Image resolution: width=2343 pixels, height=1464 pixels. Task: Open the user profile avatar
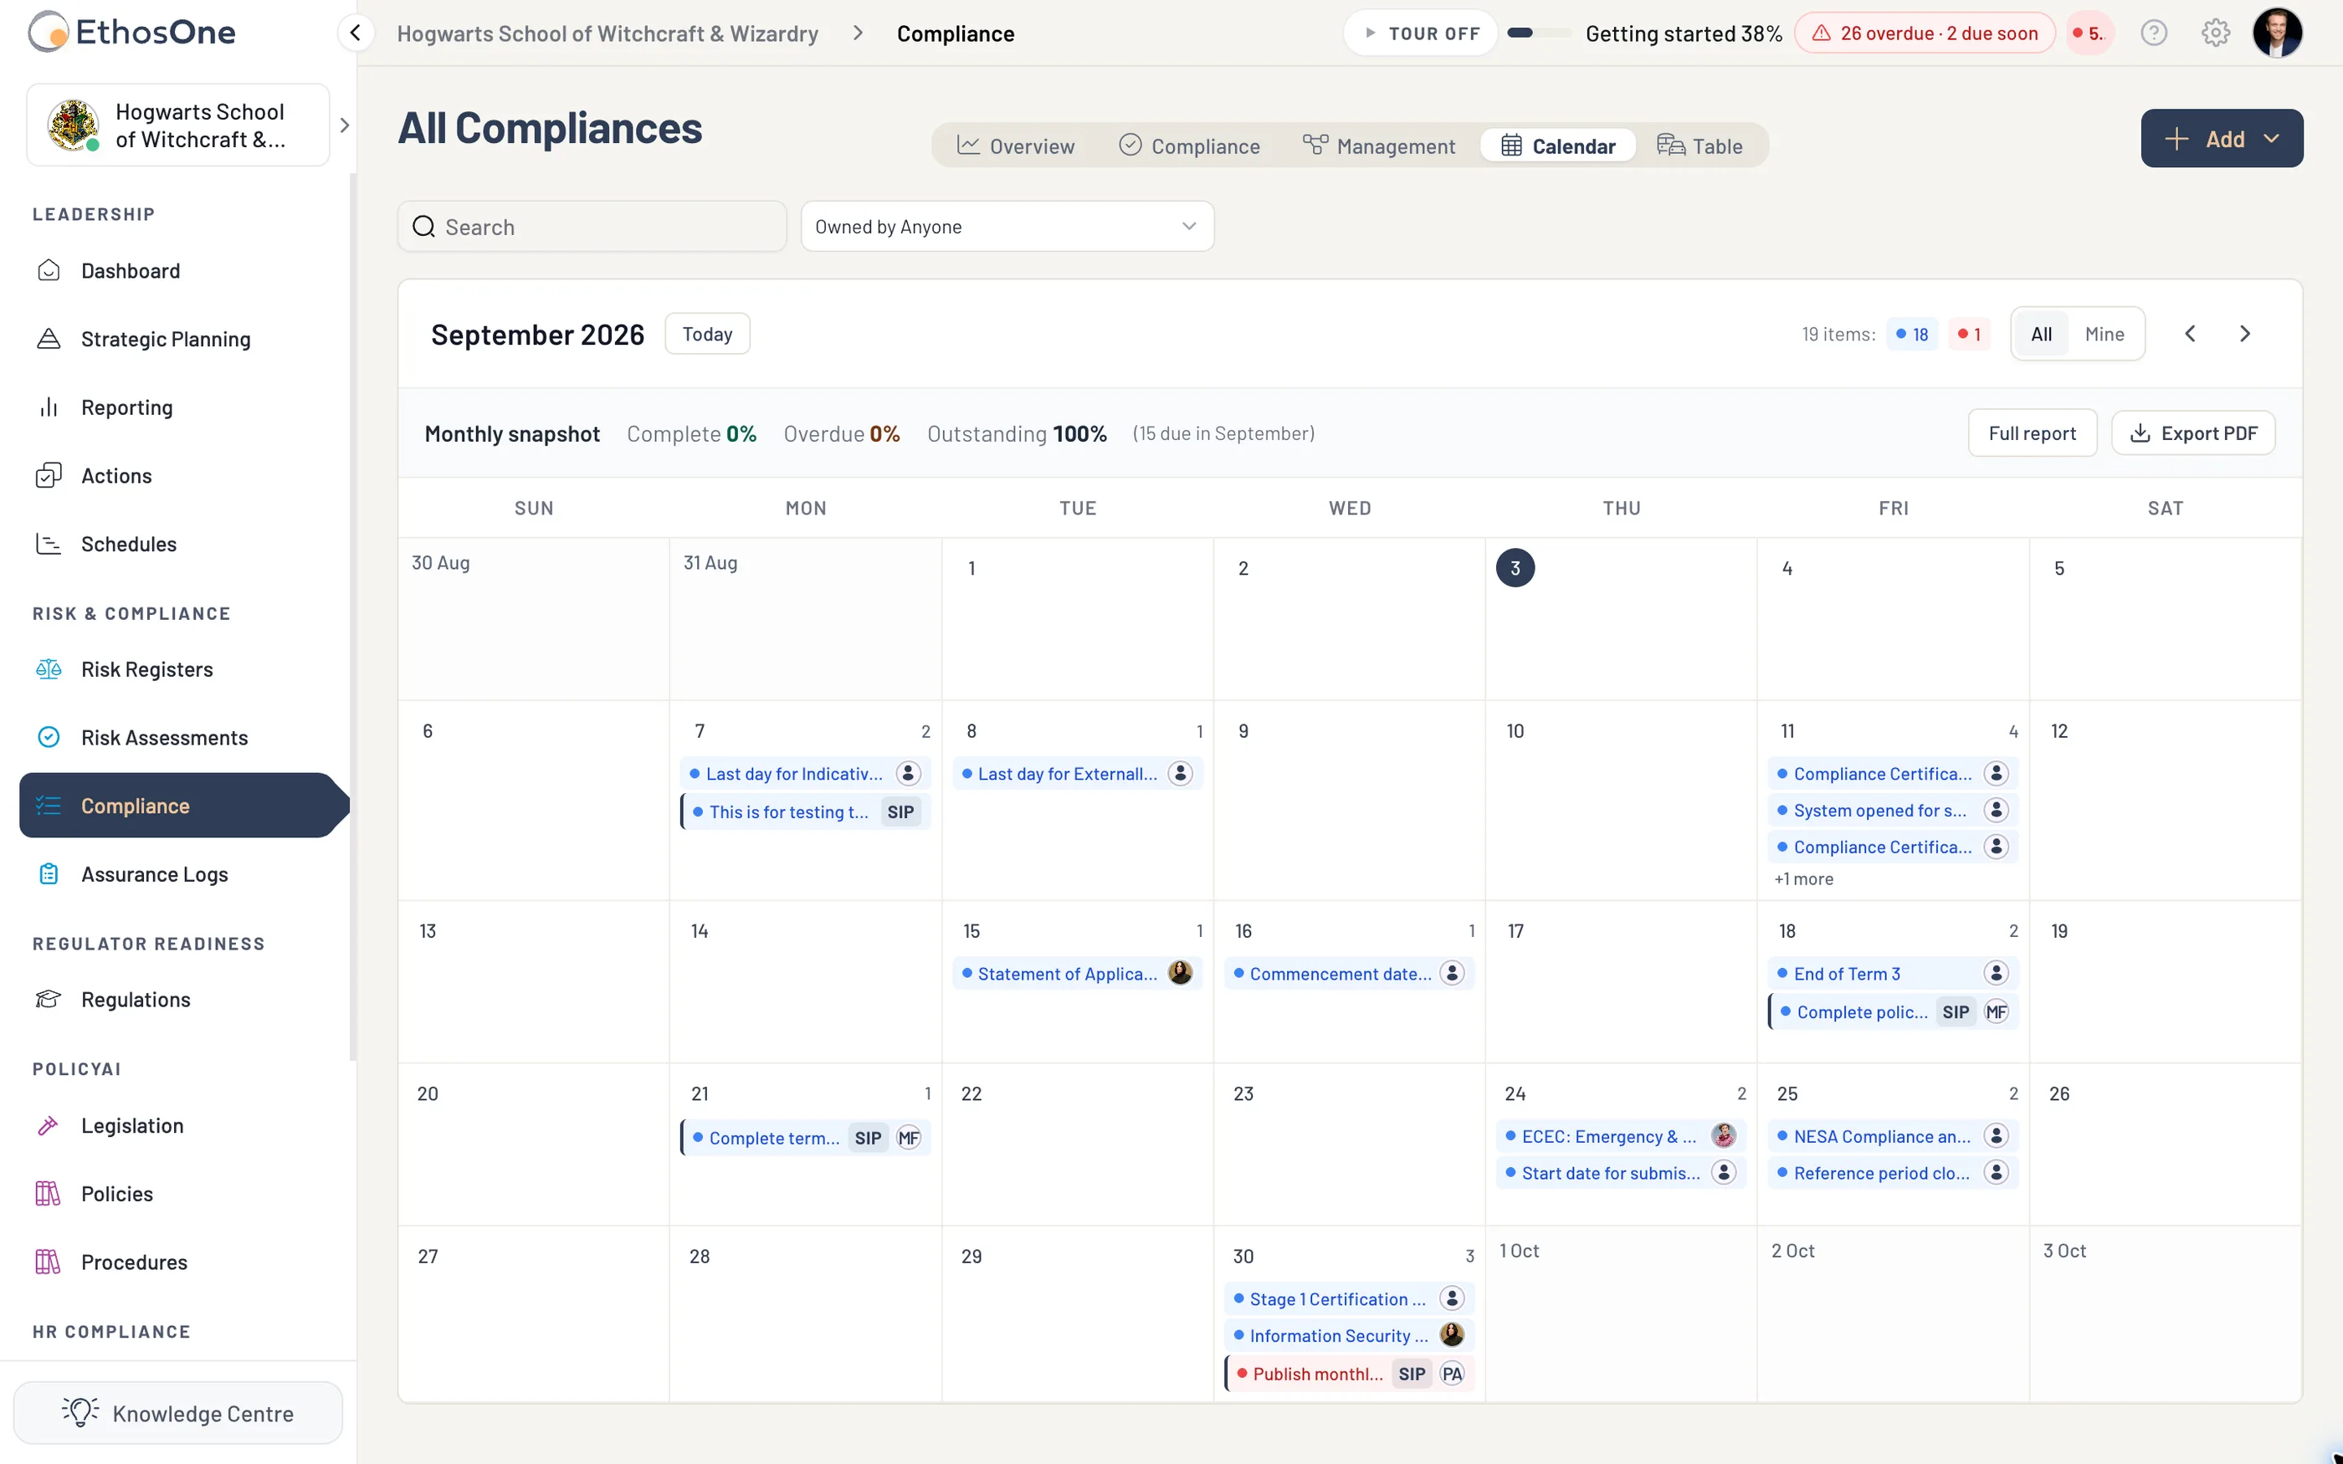tap(2277, 33)
